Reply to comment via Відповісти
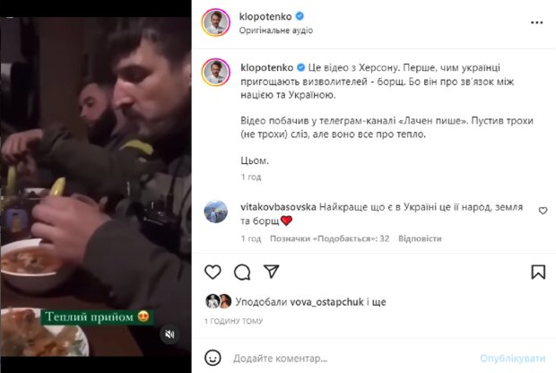Viewport: 556px width, 373px height. 420,239
